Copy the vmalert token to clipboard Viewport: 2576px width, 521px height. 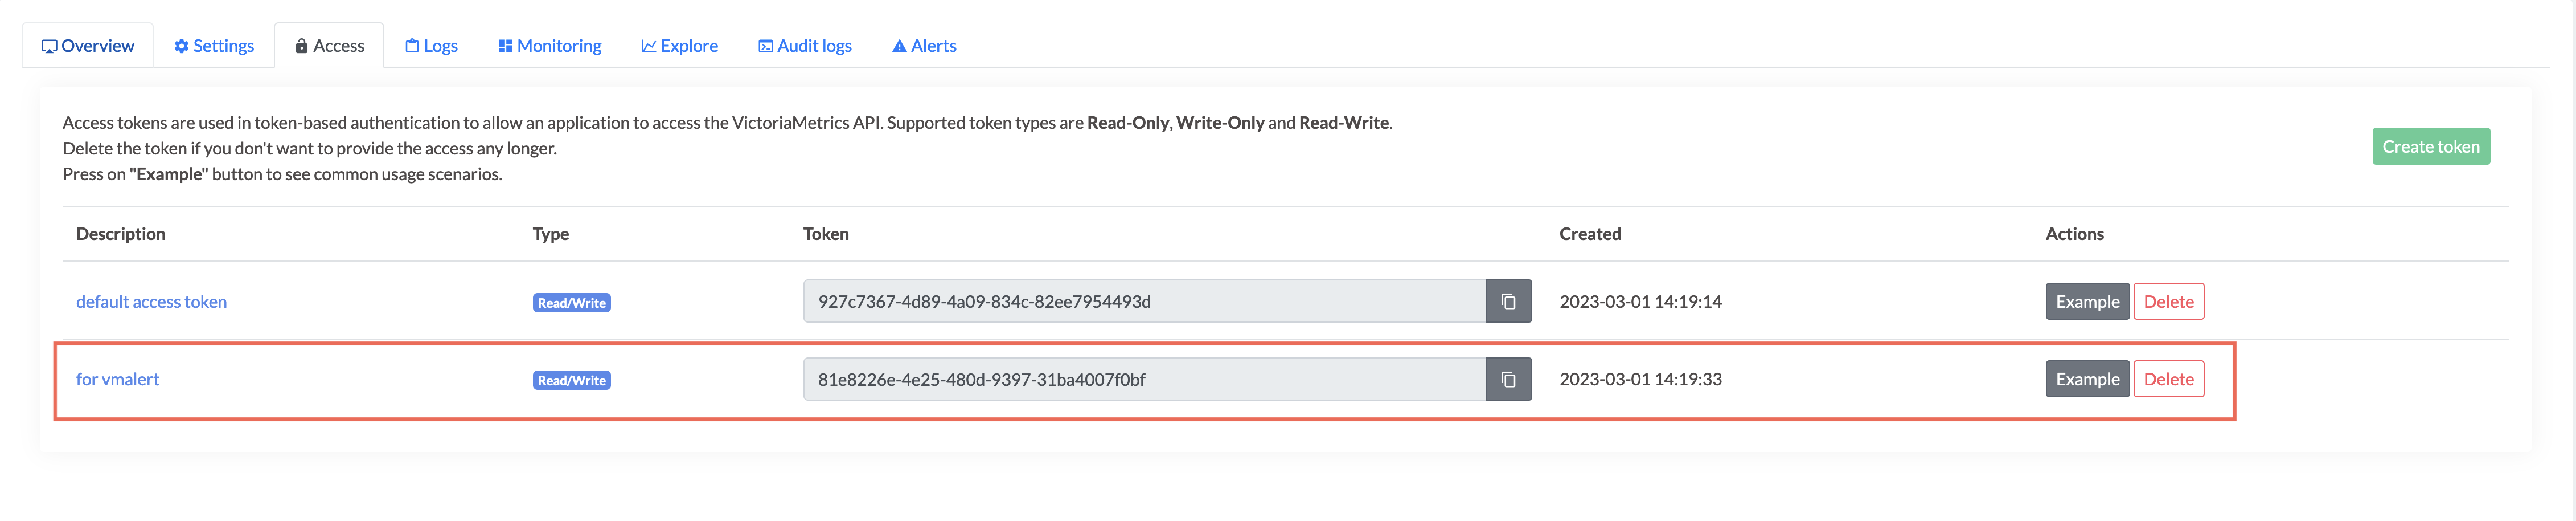(1508, 380)
